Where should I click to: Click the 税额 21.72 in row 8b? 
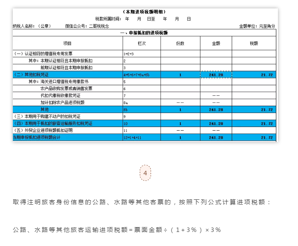[x=267, y=110]
